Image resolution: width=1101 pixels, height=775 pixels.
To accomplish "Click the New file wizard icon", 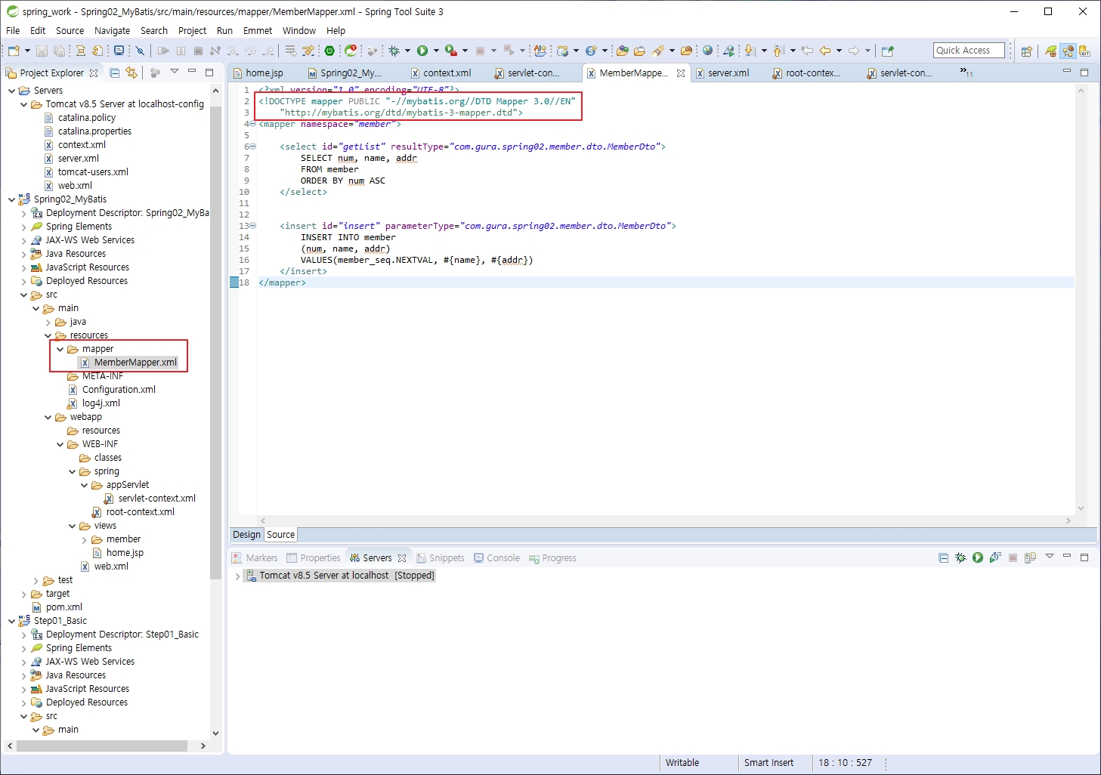I will tap(14, 51).
